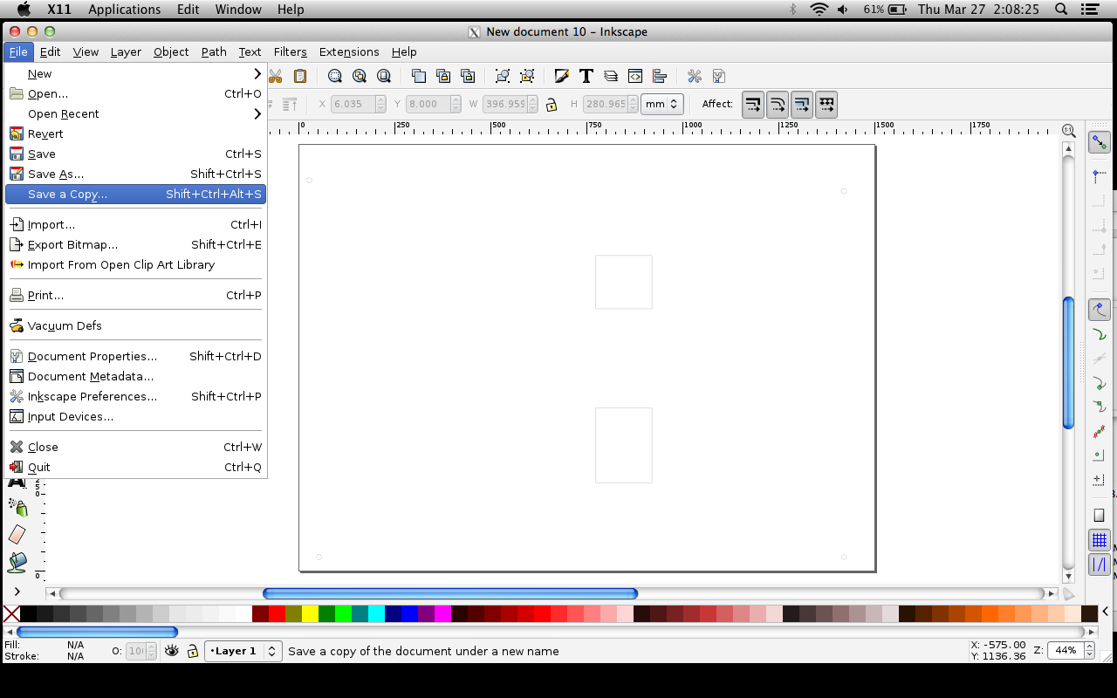Click the zoom 44% input field
The image size is (1117, 698).
pyautogui.click(x=1065, y=650)
